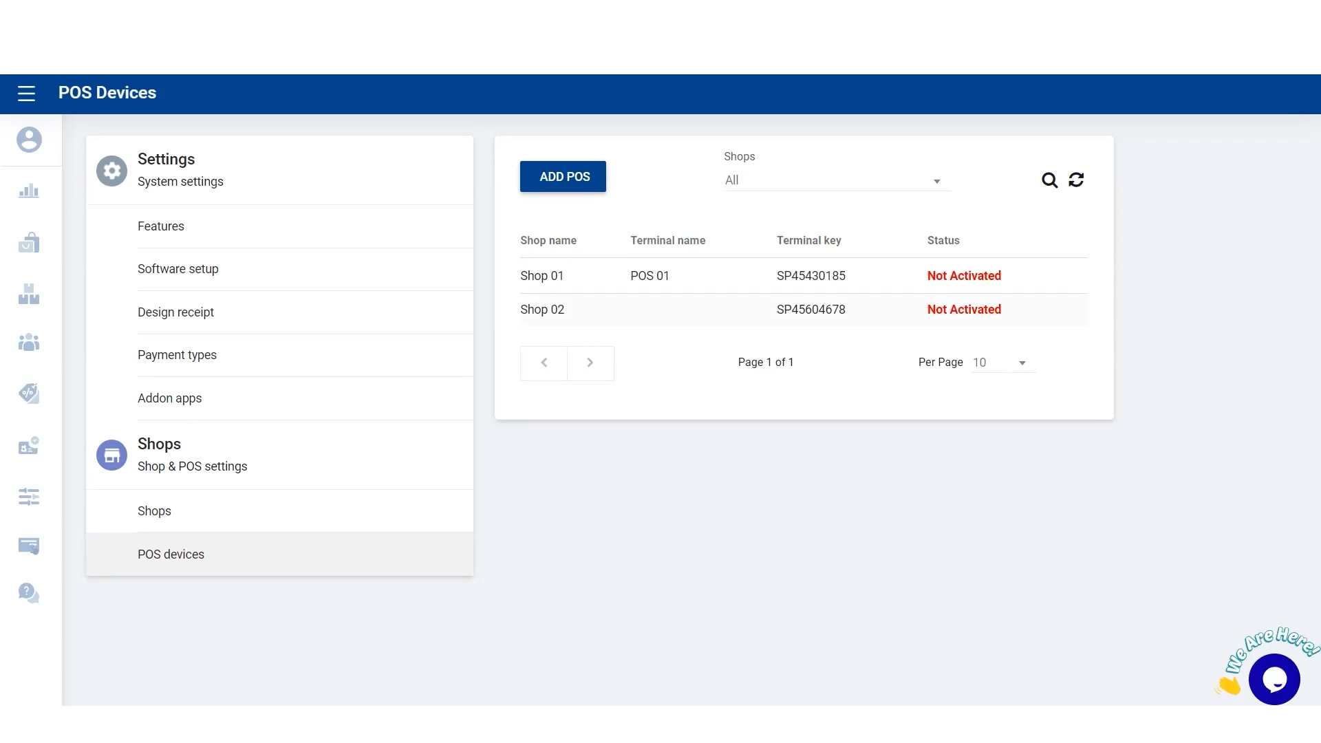Select Payment types menu item
Screen dimensions: 1321x743
point(177,355)
